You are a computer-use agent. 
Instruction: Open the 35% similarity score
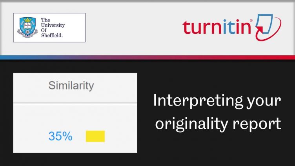coord(60,136)
